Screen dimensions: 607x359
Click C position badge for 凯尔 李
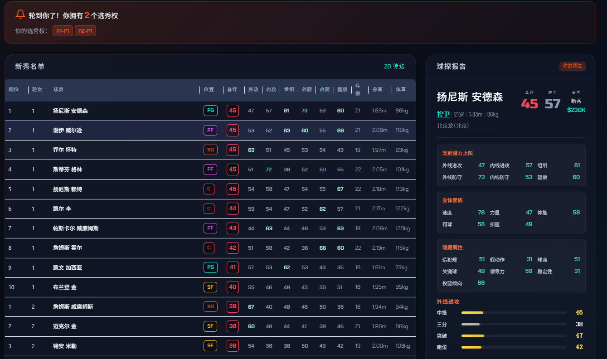[209, 209]
